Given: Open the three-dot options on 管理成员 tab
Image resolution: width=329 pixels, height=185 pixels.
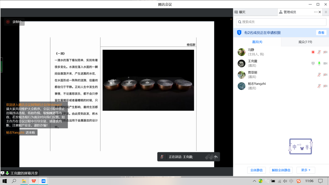Looking at the screenshot, I should coord(316,12).
